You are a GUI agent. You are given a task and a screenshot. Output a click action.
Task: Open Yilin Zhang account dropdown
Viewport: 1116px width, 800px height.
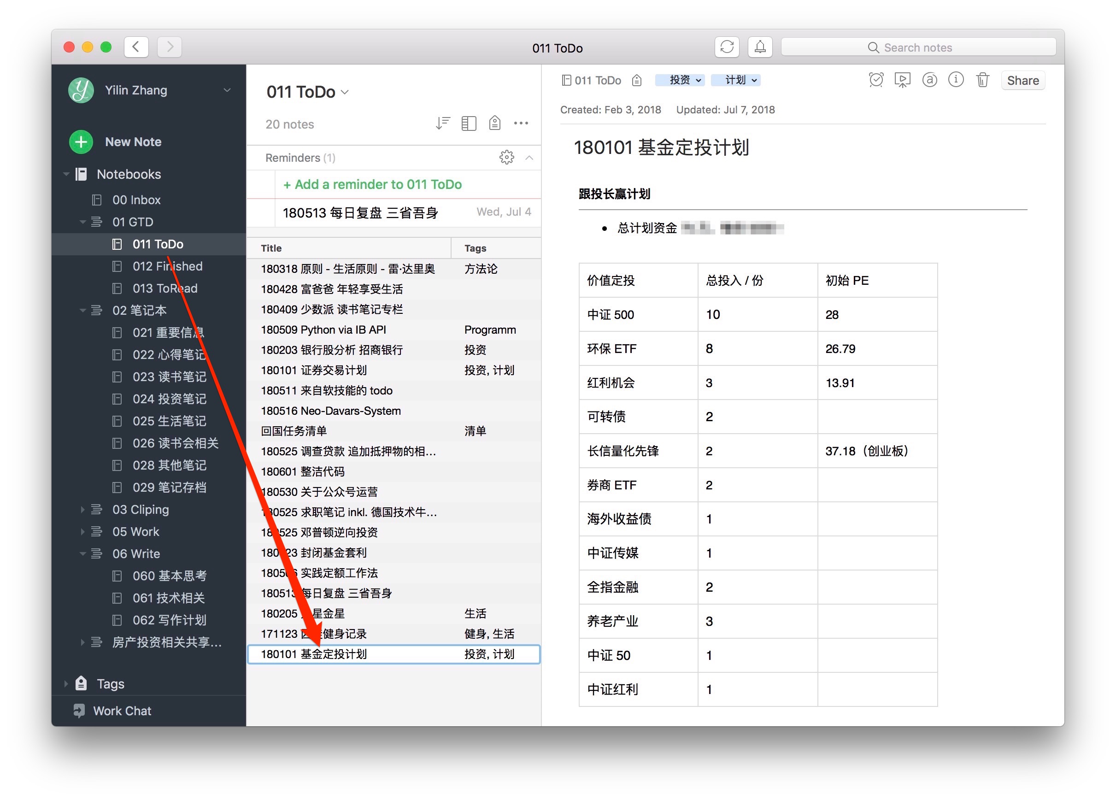click(x=227, y=90)
